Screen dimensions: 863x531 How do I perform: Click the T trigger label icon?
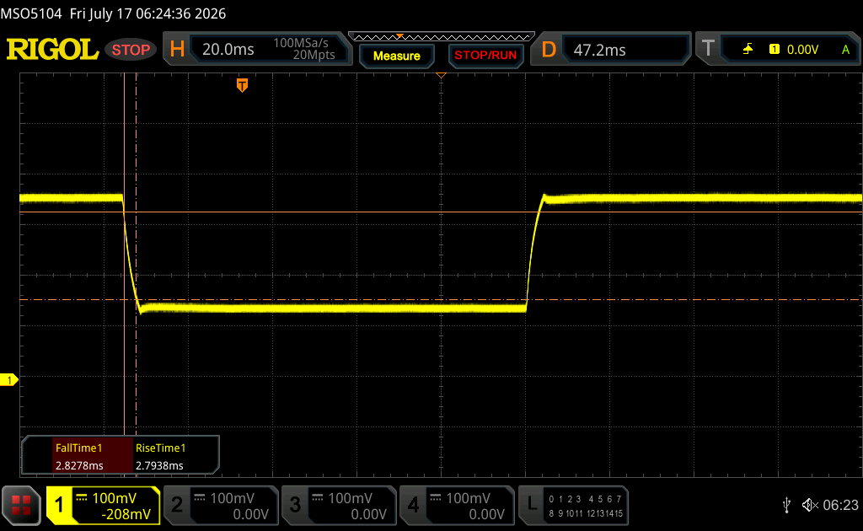point(708,48)
